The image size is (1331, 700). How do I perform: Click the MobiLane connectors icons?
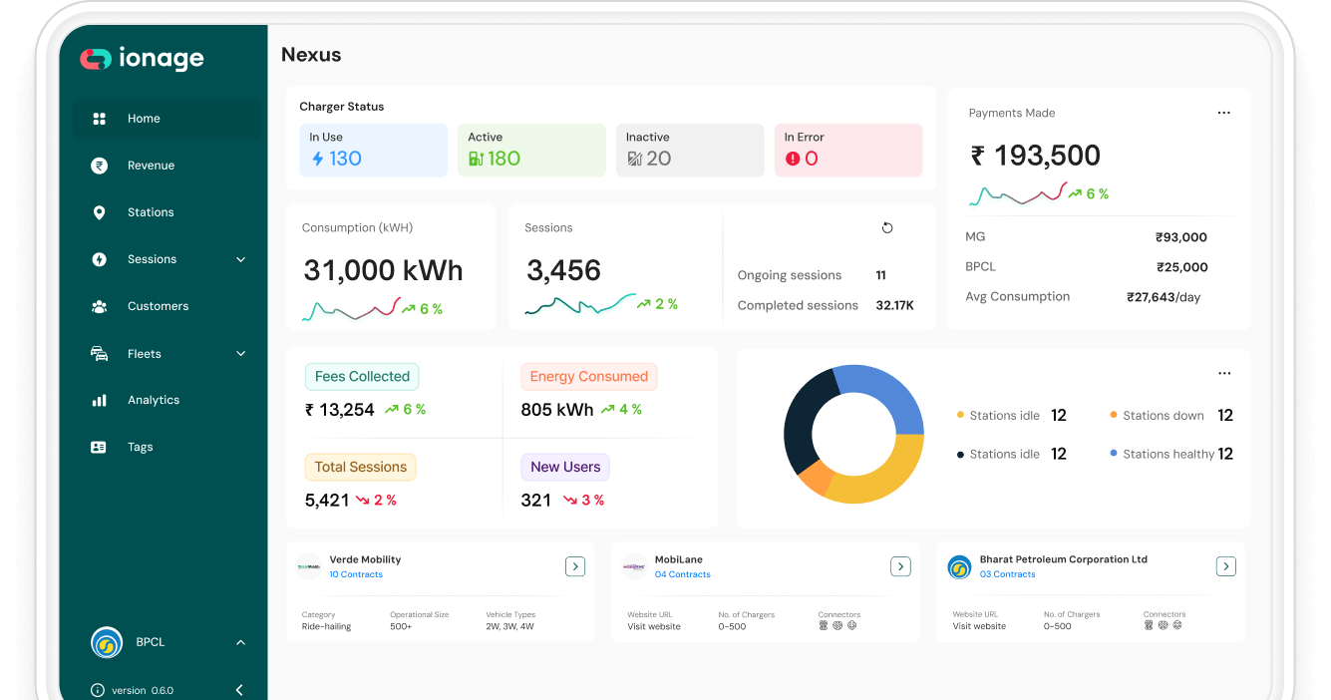click(837, 626)
